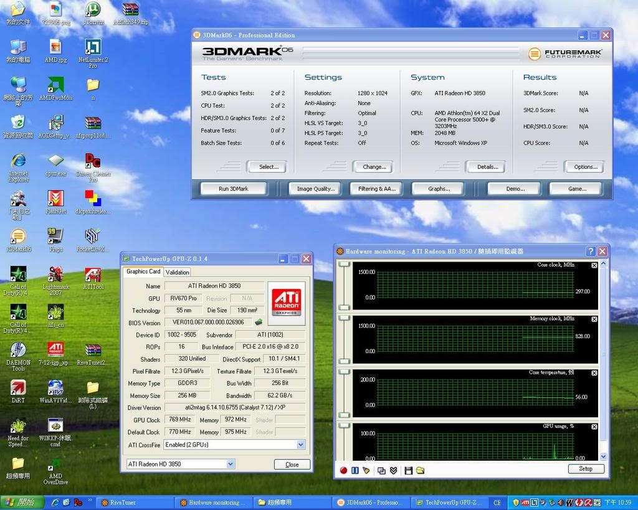Screen dimensions: 638x510
Task: Open Filtering & AA settings in 3DMark06
Action: pos(377,189)
